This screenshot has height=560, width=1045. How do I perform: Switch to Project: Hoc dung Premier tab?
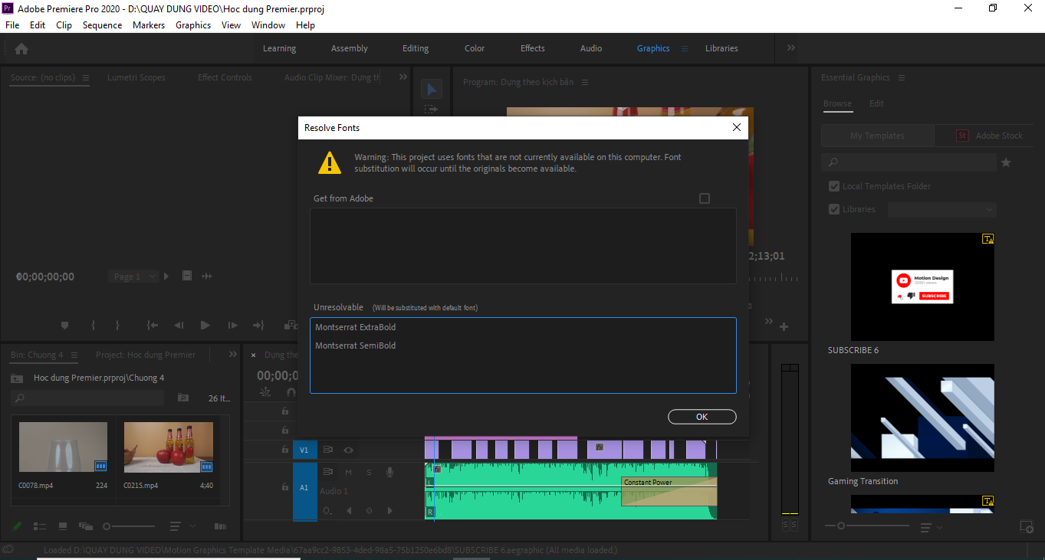point(146,355)
